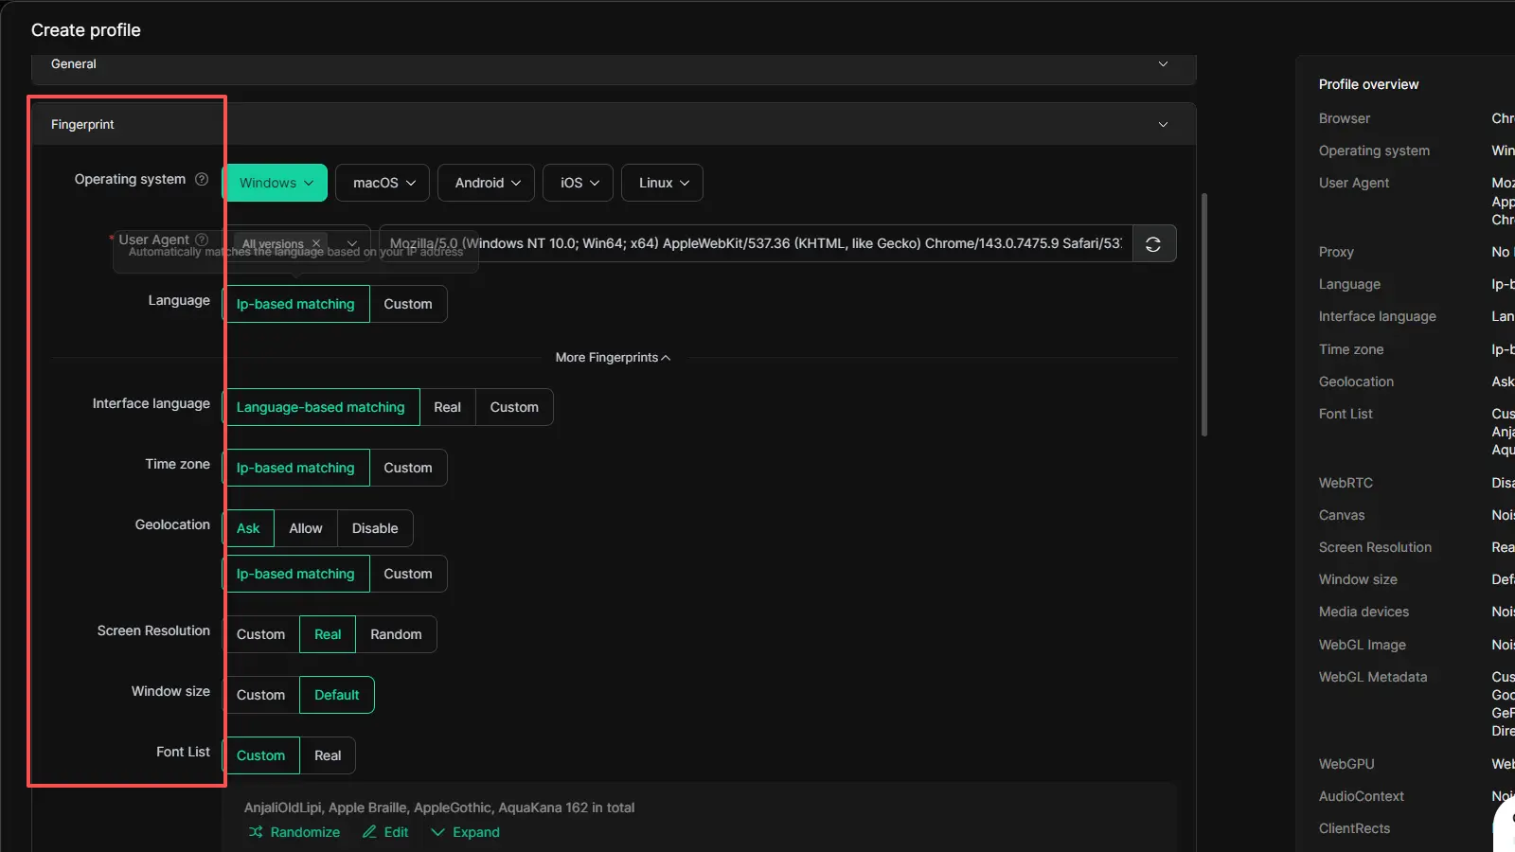
Task: Select Android operating system
Action: pos(487,183)
